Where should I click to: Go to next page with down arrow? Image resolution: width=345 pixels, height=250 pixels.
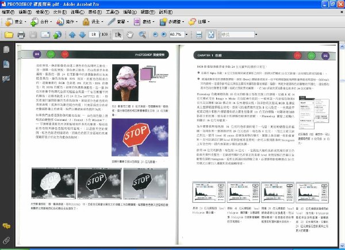coord(82,34)
